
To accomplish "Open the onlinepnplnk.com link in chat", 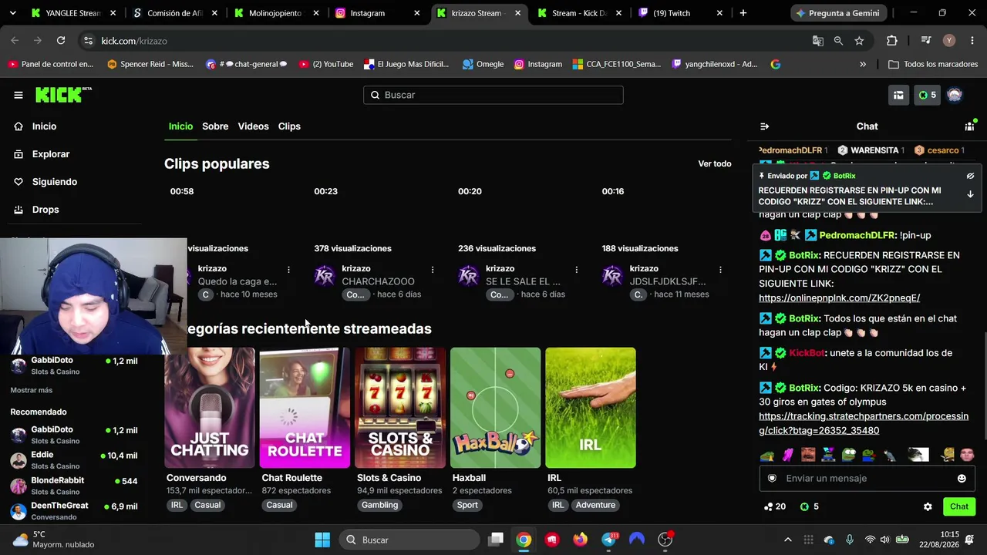I will 839,298.
